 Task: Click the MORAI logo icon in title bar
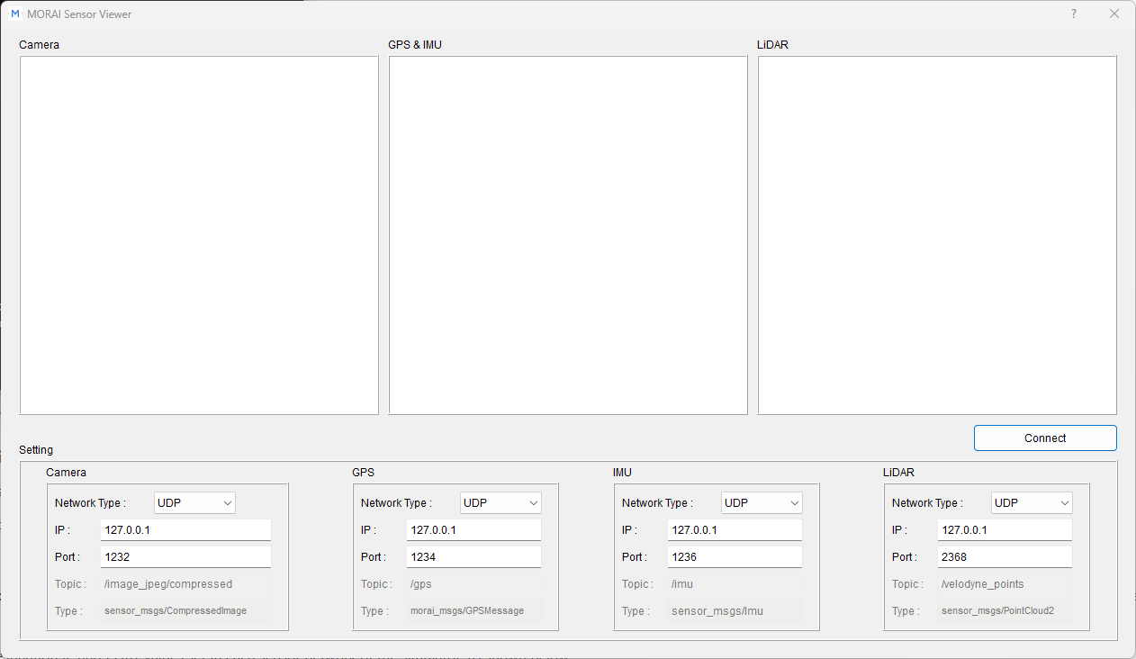click(15, 14)
